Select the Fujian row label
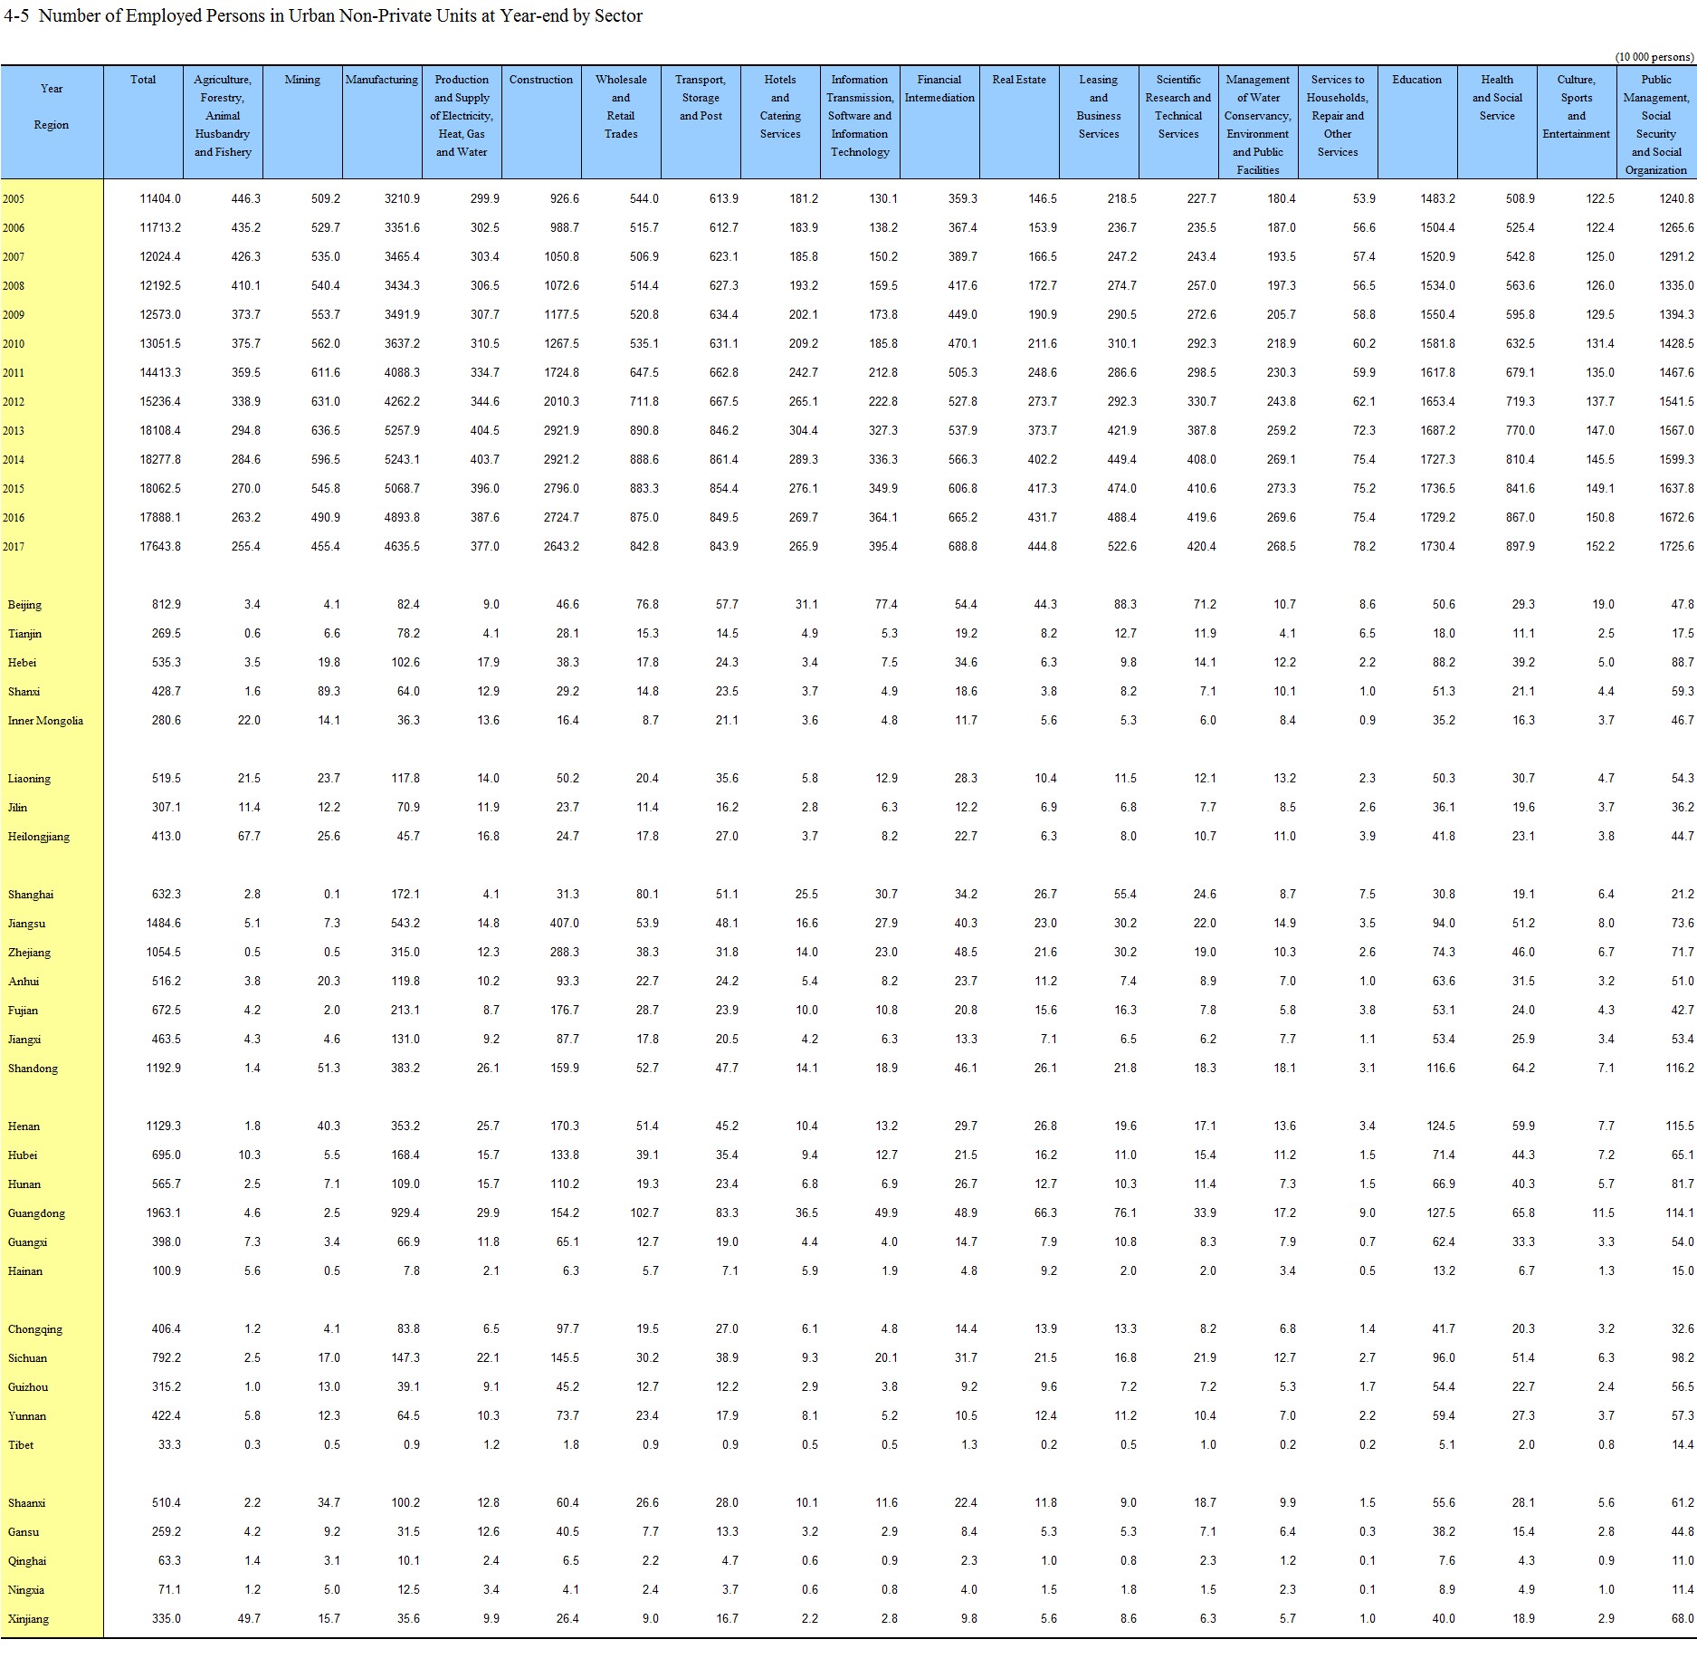Image resolution: width=1697 pixels, height=1668 pixels. coord(23,1011)
